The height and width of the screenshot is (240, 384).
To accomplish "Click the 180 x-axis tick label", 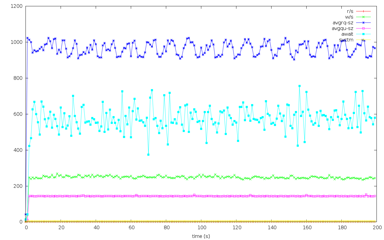I will [342, 228].
